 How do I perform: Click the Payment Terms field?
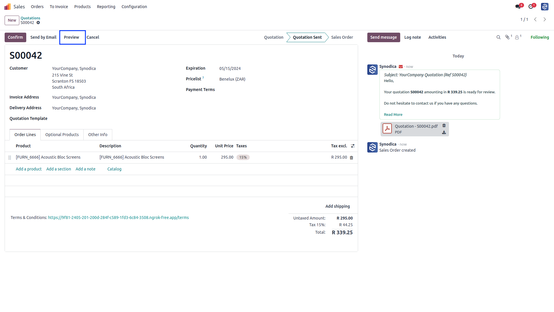click(200, 90)
